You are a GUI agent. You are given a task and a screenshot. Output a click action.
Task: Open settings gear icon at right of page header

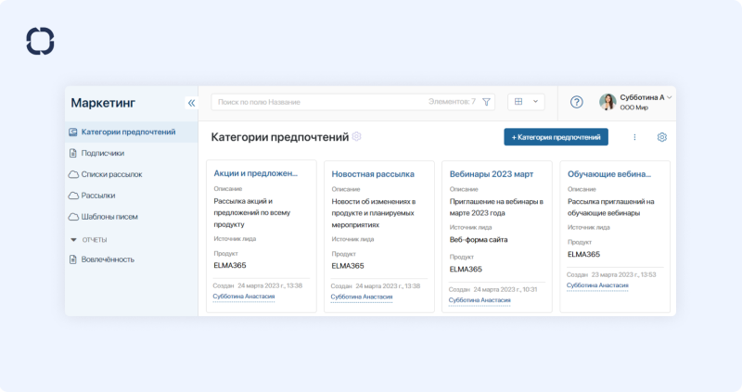click(x=662, y=137)
